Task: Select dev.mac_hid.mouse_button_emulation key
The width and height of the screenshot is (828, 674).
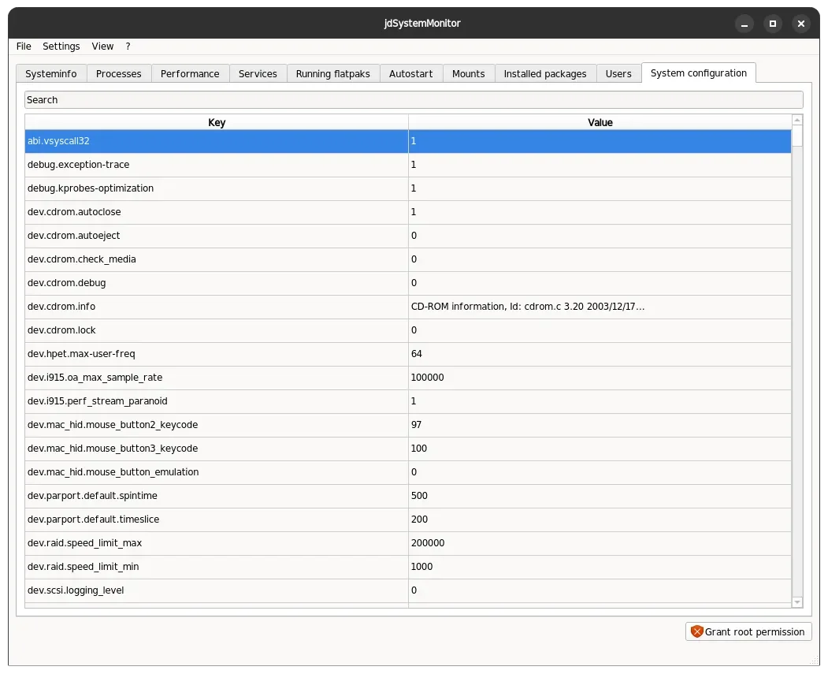Action: (x=217, y=472)
